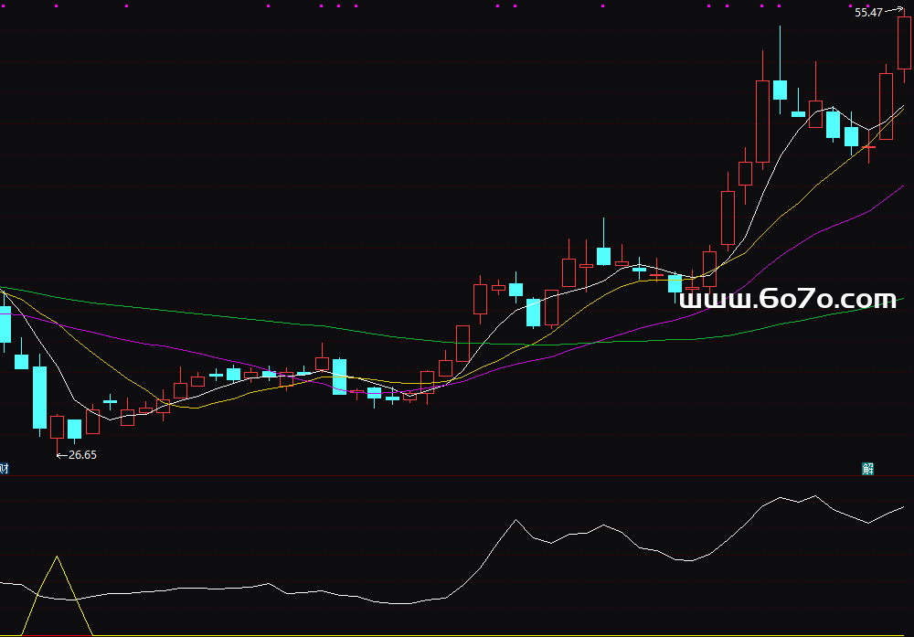Select the latest red candlestick at far right
Screen dimensions: 914x637
pos(904,42)
